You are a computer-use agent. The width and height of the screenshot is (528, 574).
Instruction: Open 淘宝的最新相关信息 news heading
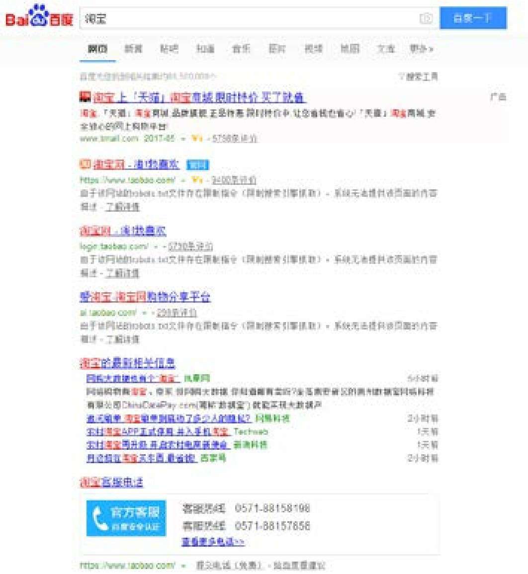click(x=127, y=363)
